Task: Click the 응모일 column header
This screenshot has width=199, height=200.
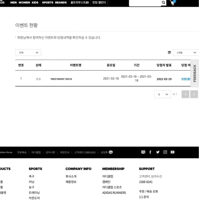Action: [x=111, y=65]
